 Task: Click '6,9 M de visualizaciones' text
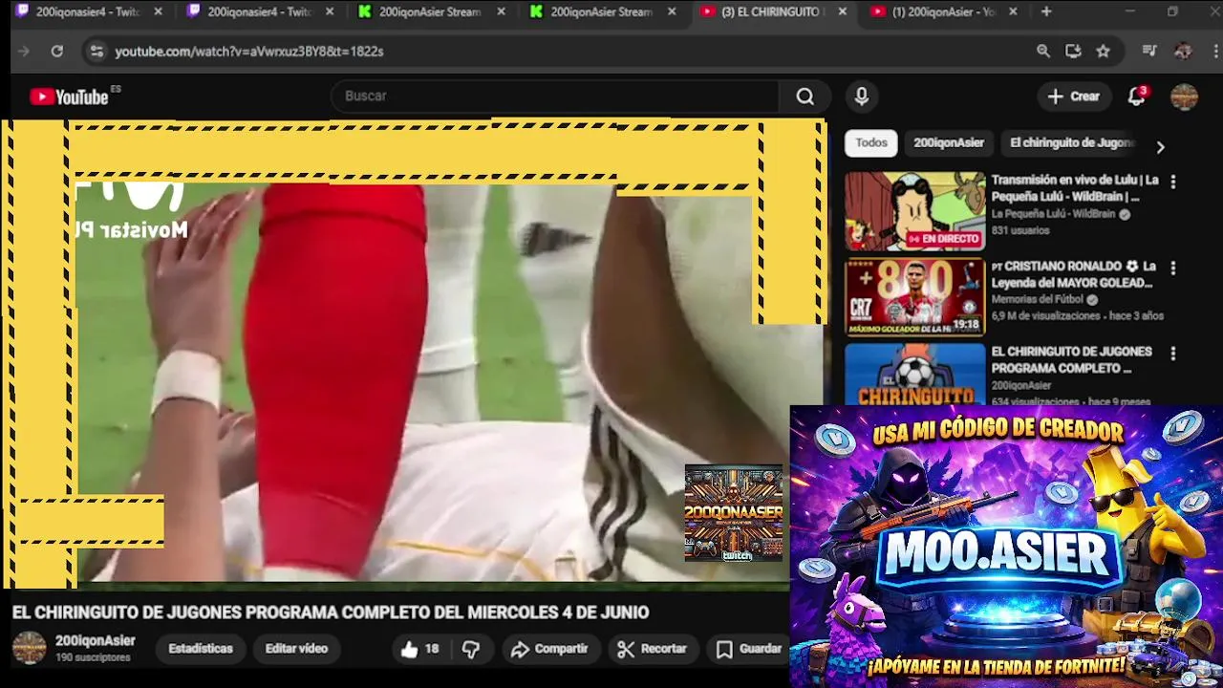click(1046, 315)
